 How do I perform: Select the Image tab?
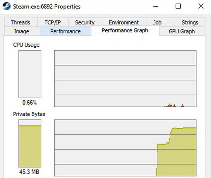tap(21, 31)
